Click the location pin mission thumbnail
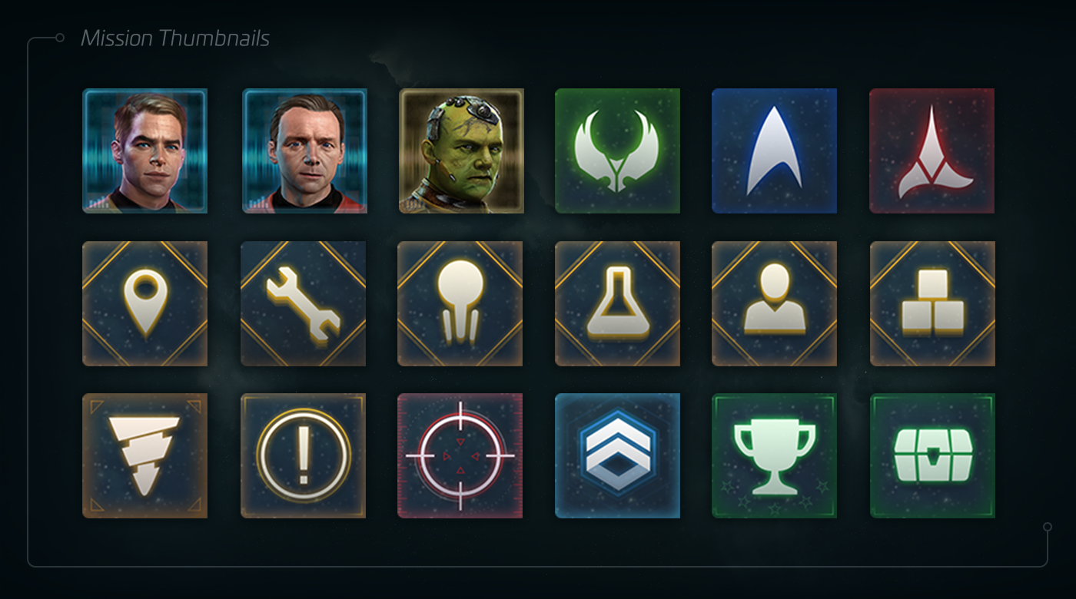The width and height of the screenshot is (1076, 599). tap(145, 304)
